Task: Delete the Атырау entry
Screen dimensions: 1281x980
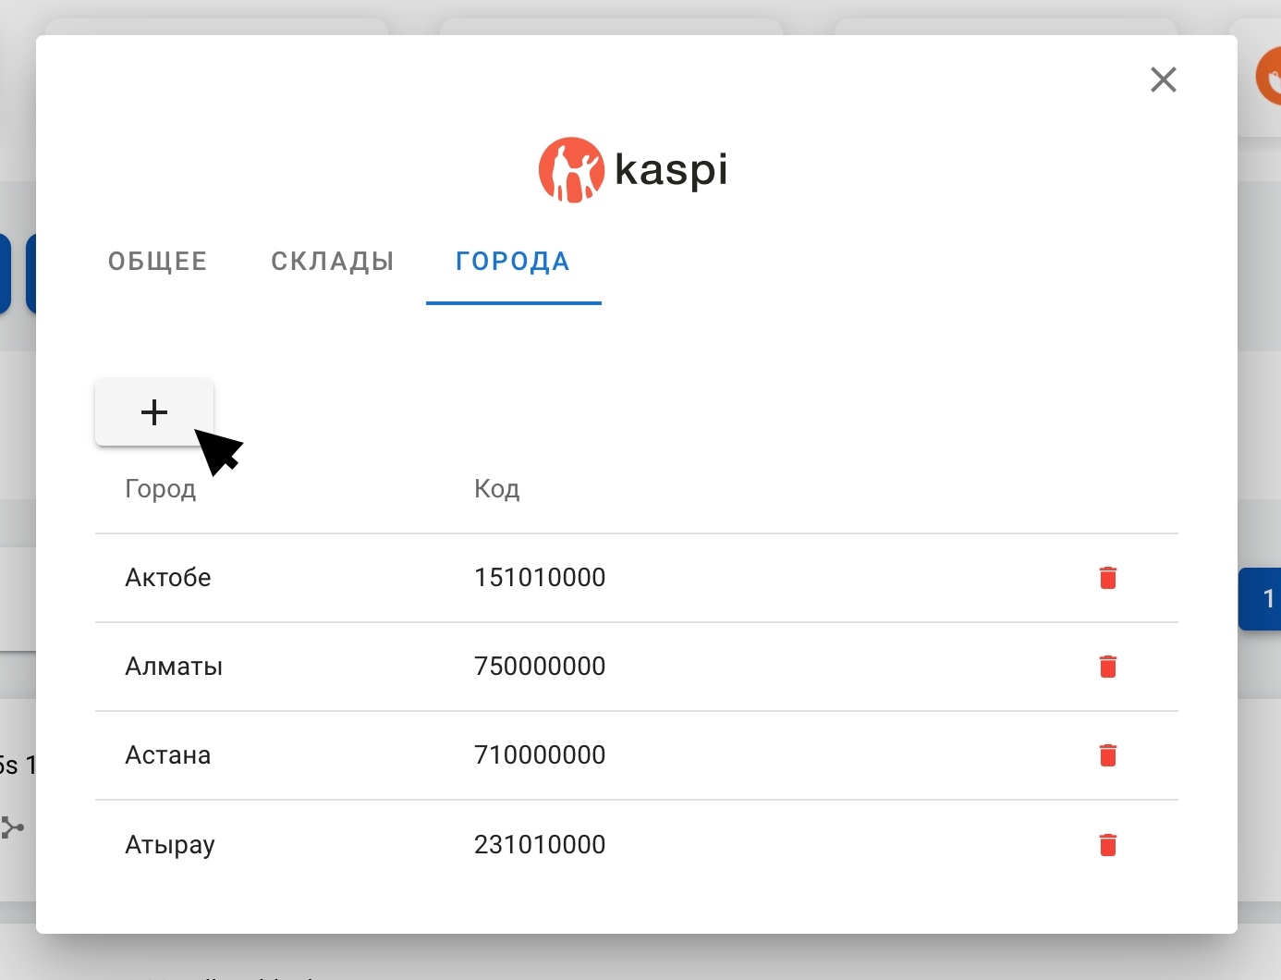Action: pyautogui.click(x=1107, y=844)
